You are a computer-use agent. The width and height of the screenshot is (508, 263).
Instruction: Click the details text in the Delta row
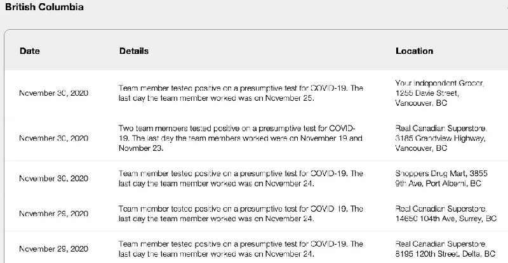[x=241, y=249]
